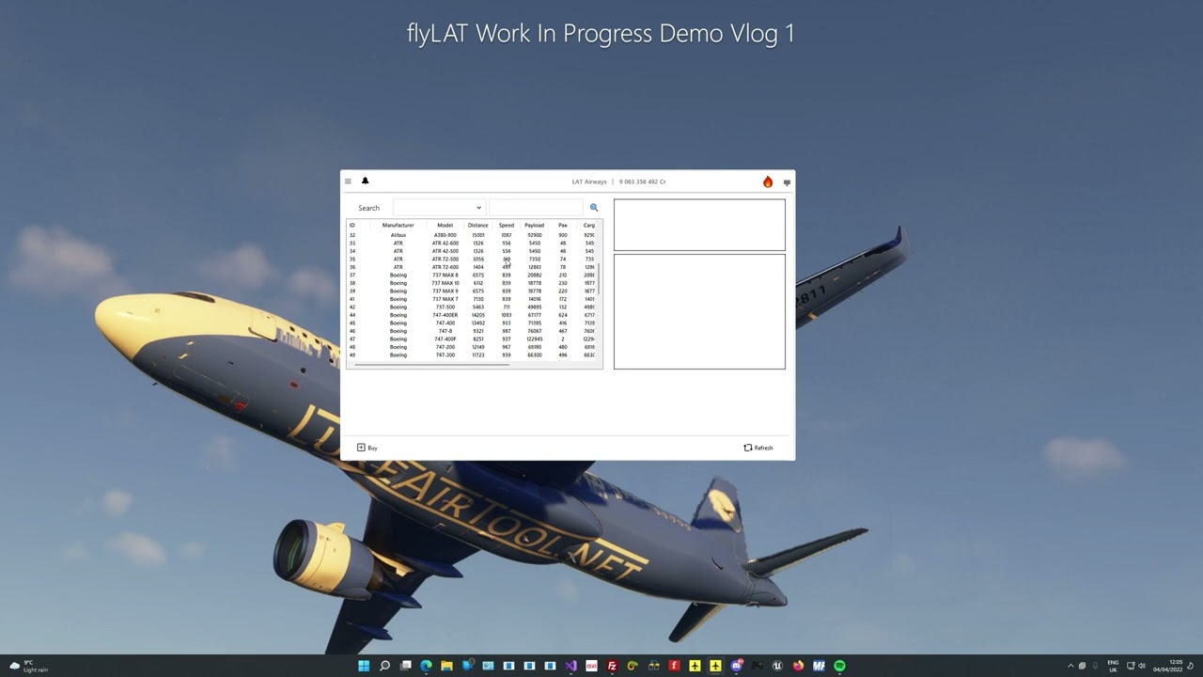
Task: Toggle focus assist moon icon
Action: click(x=1191, y=666)
